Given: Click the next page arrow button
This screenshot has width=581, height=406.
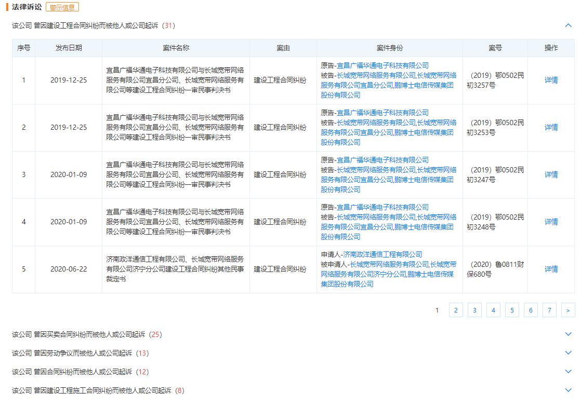Looking at the screenshot, I should [568, 310].
